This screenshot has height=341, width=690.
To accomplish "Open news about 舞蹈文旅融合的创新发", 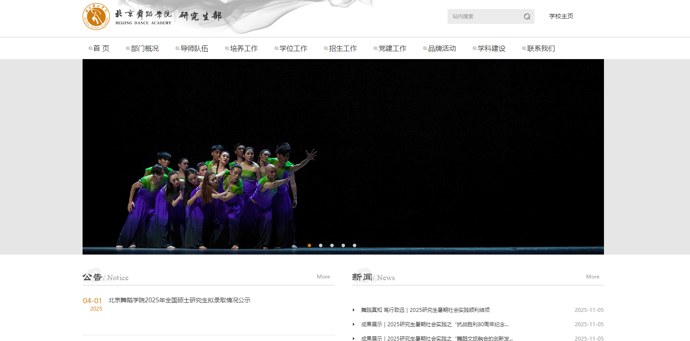I will (437, 339).
